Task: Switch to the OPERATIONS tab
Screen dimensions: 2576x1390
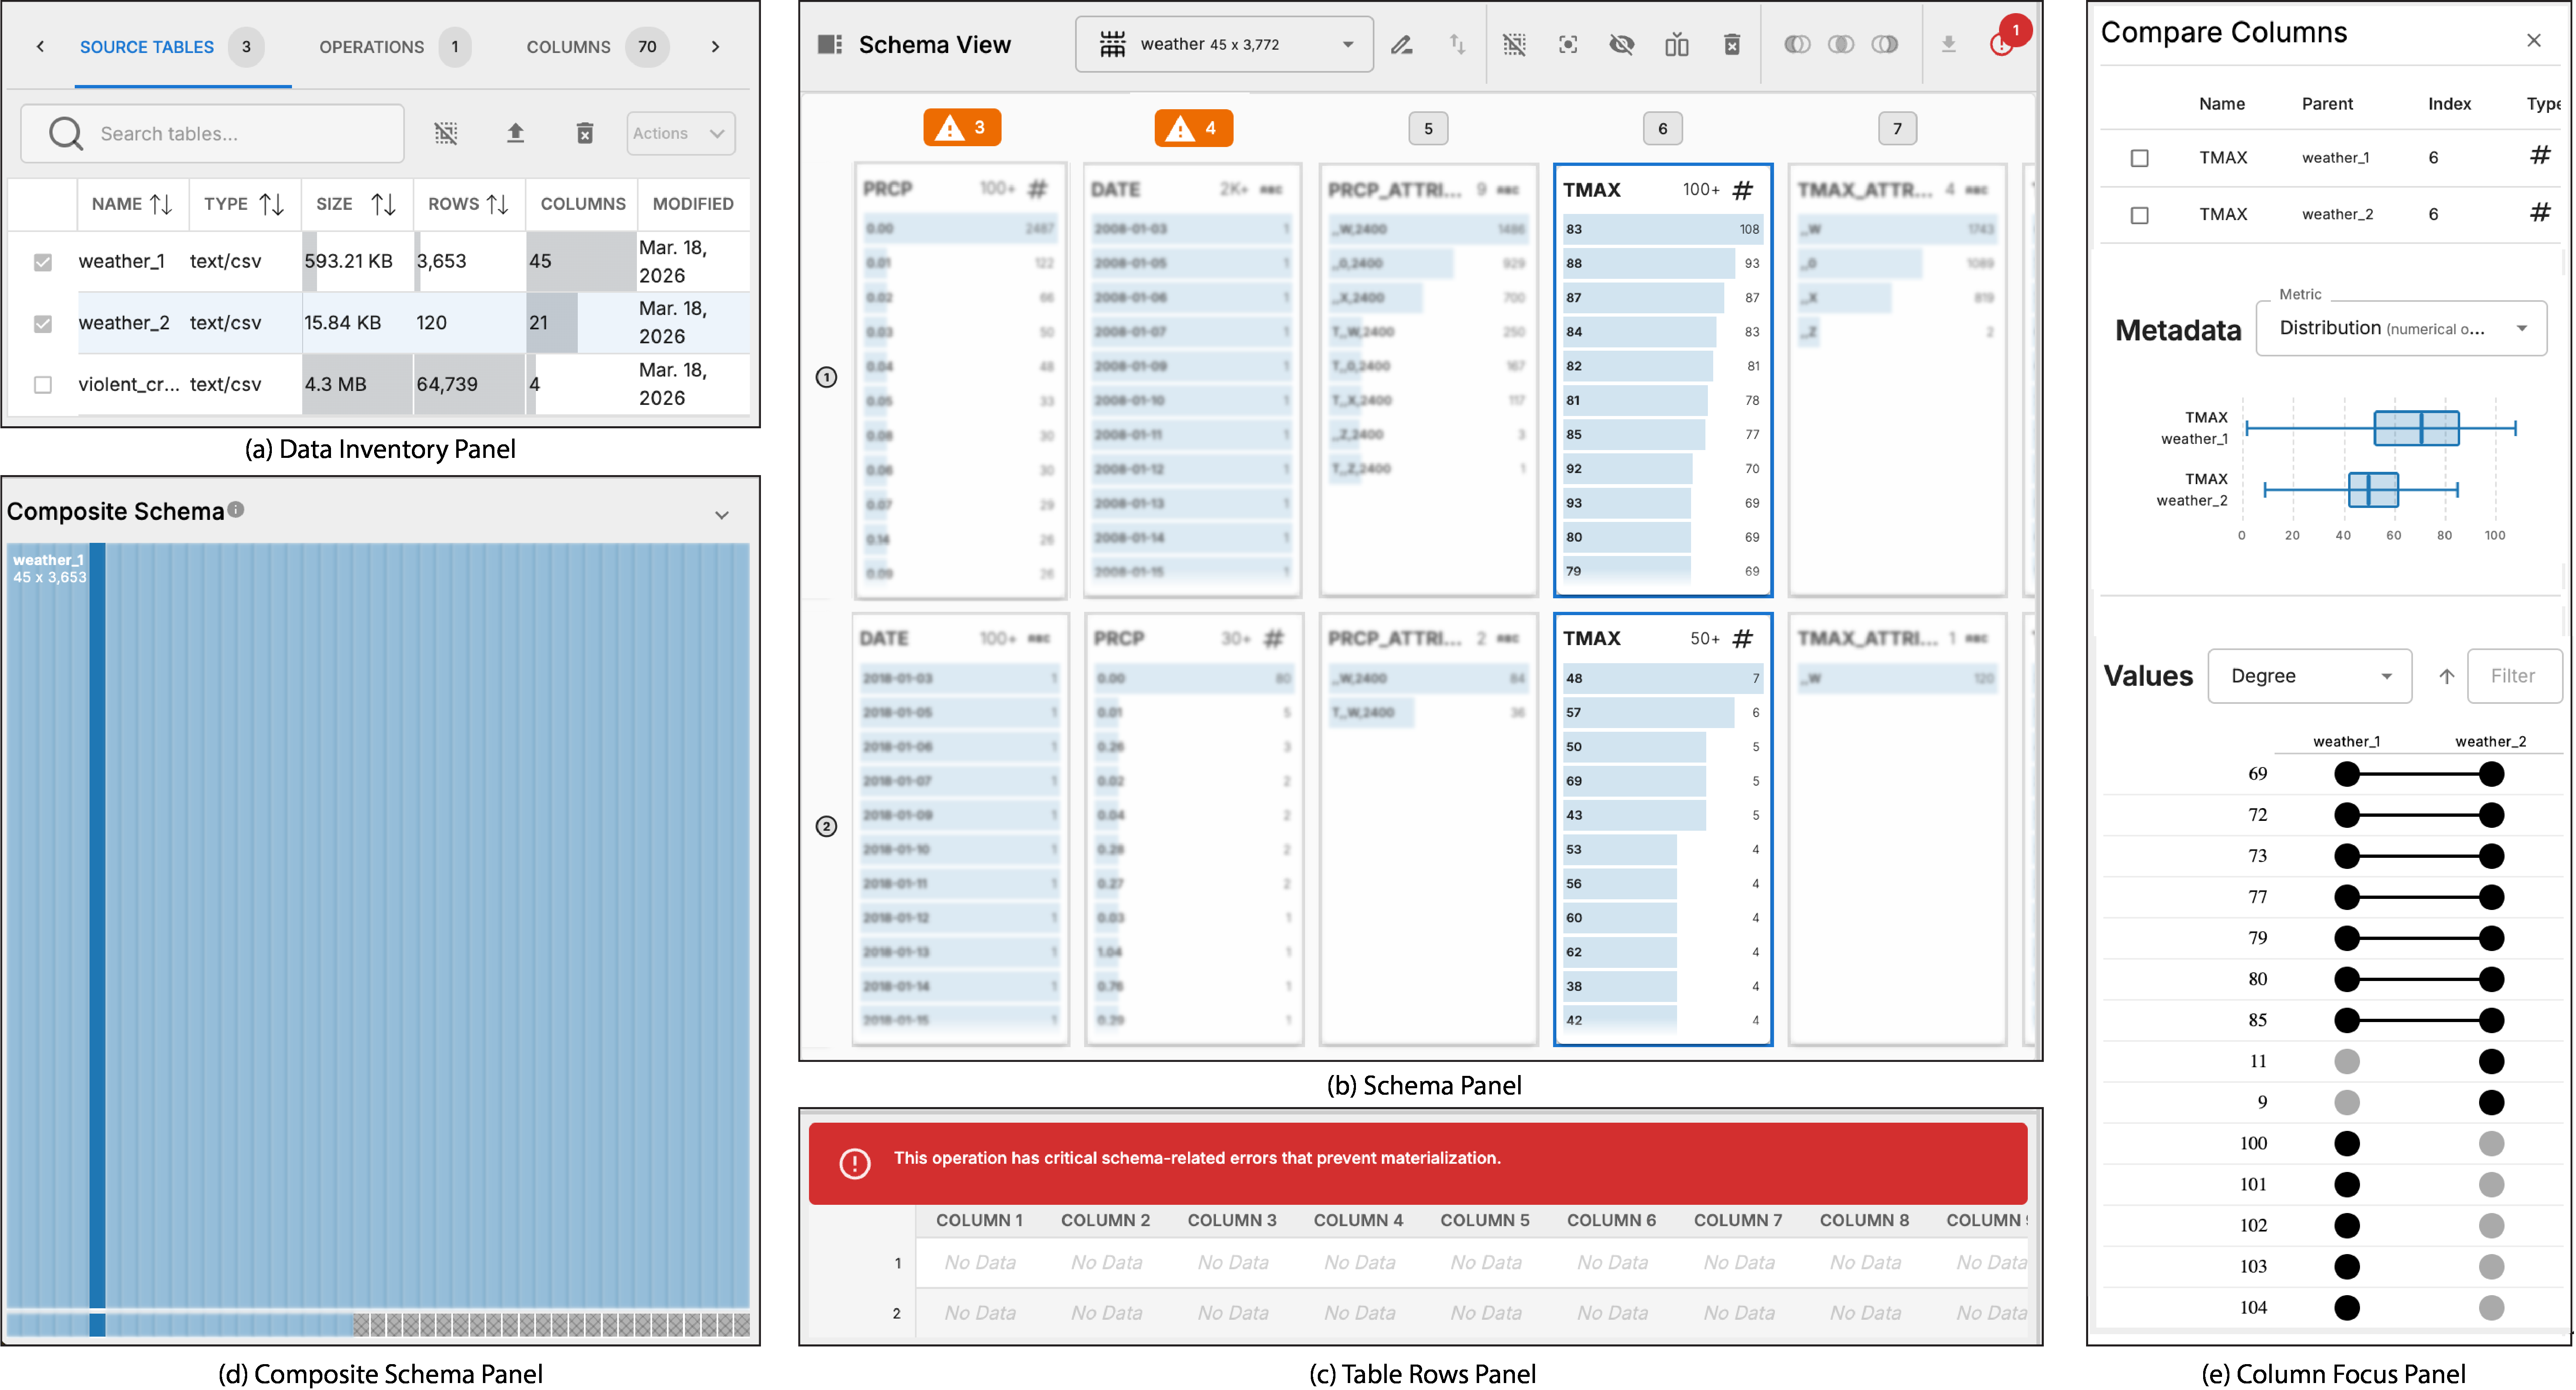Action: click(395, 46)
